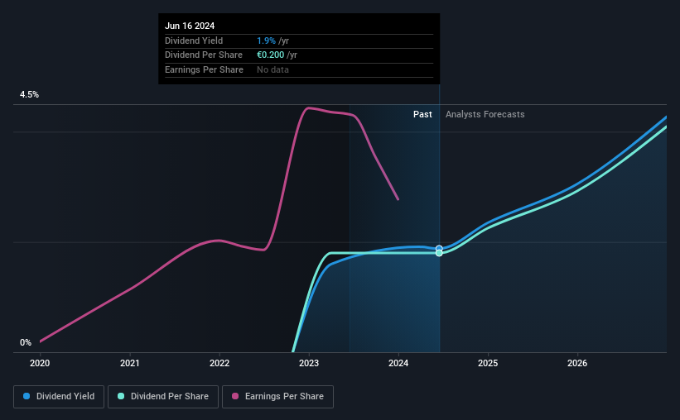
Task: Click the teal Dividend Per Share legend dot
Action: pos(121,396)
